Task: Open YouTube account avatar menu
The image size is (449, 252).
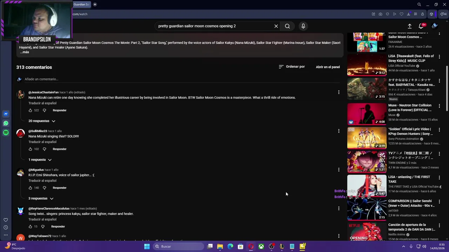Action: tap(435, 26)
